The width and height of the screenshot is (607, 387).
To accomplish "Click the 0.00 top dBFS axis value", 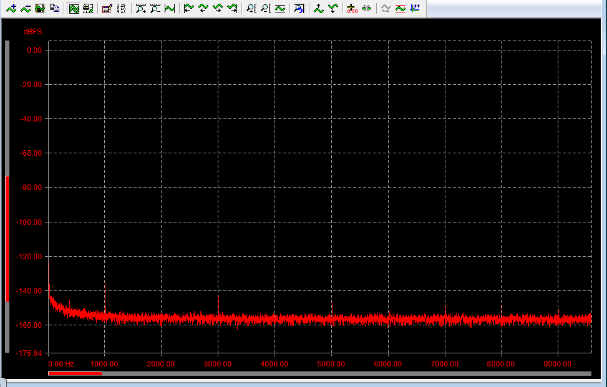I will pos(34,50).
